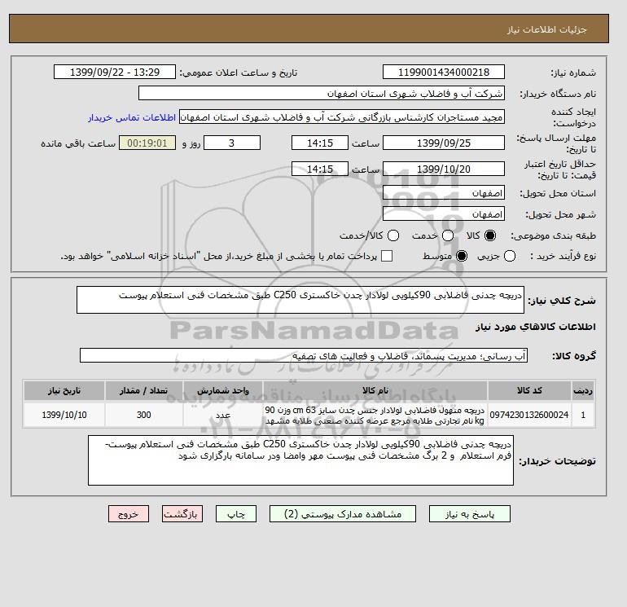
Task: Click delivery city field اصفهان
Action: point(444,214)
